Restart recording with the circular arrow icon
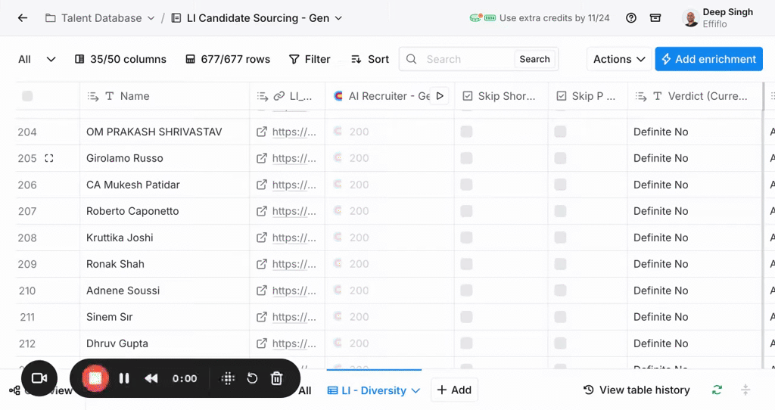 (x=253, y=378)
